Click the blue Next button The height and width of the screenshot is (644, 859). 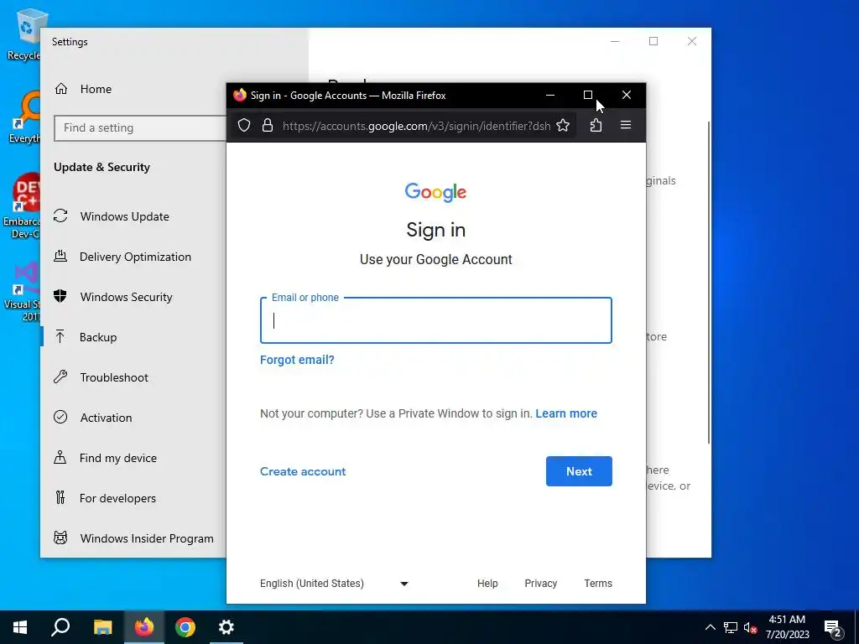579,471
